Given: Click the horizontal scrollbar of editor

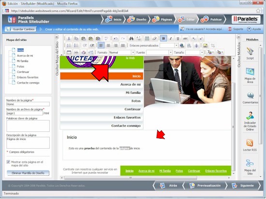Looking at the screenshot, I should (x=131, y=178).
